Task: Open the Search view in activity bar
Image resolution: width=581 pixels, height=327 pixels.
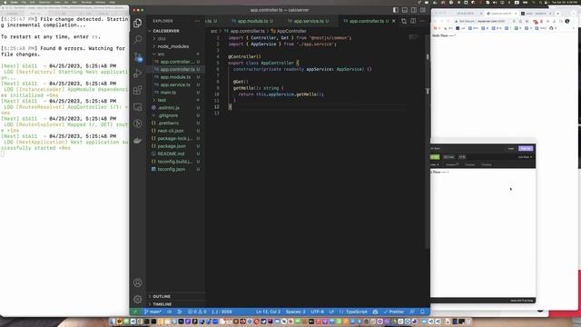Action: tap(137, 39)
